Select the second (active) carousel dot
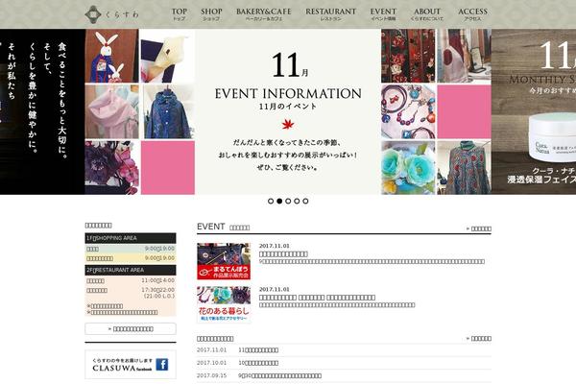The image size is (576, 384). tap(279, 201)
